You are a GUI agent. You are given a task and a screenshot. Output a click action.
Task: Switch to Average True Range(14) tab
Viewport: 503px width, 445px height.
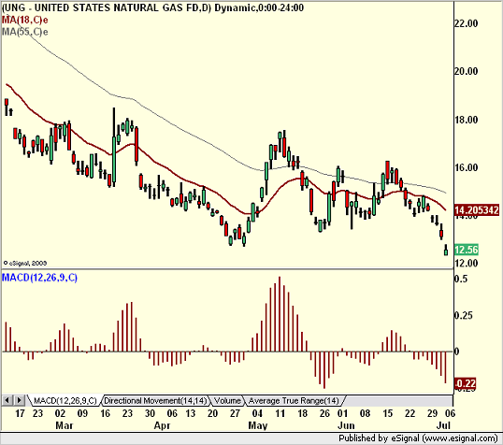click(x=294, y=401)
